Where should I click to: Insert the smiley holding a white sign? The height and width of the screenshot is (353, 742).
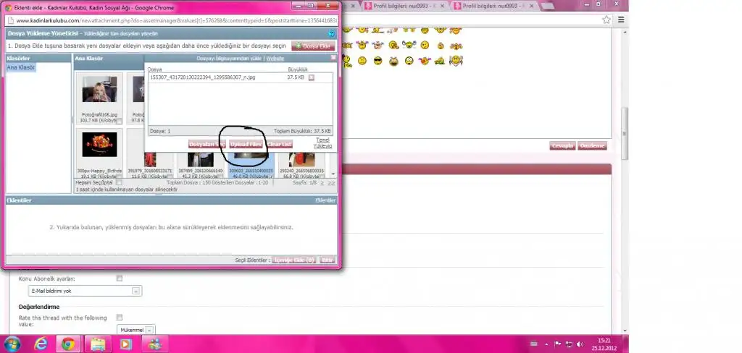pyautogui.click(x=456, y=61)
